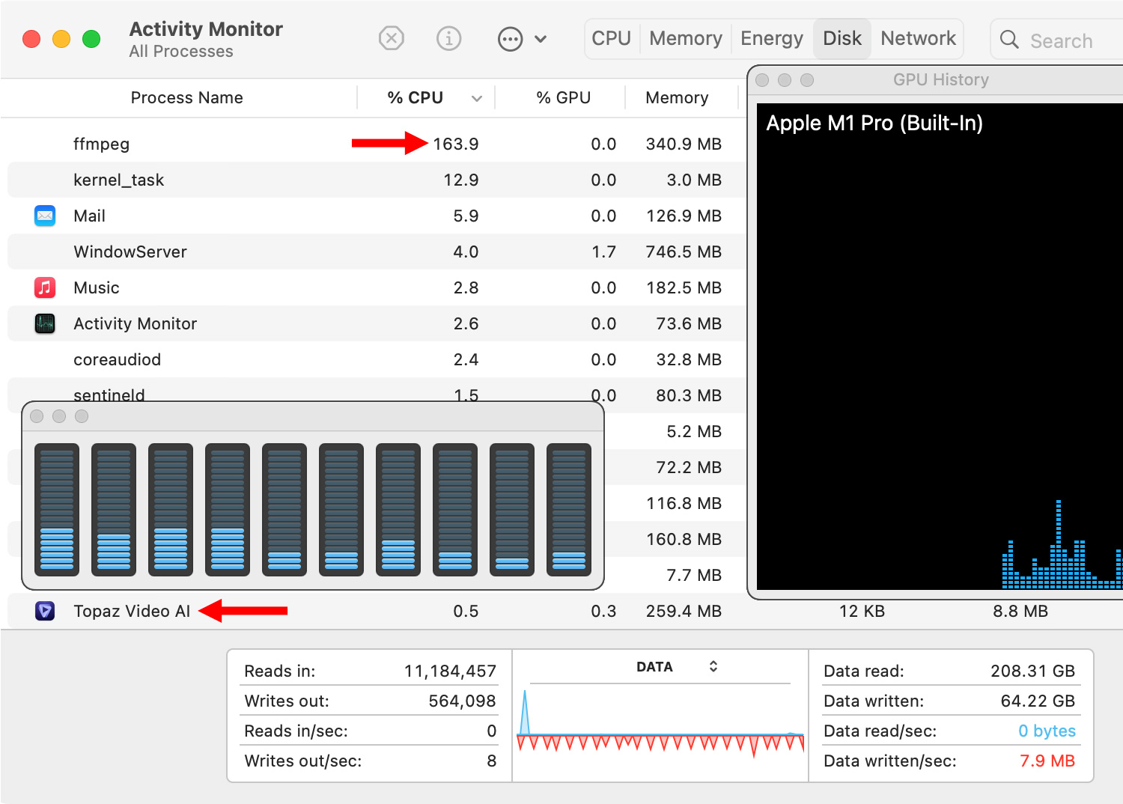The width and height of the screenshot is (1123, 804).
Task: Focus the Search field
Action: pos(1059,40)
